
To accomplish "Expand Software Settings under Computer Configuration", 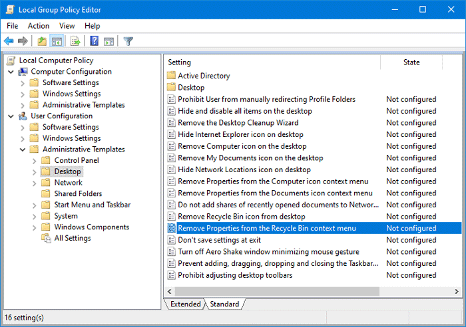I will click(23, 83).
